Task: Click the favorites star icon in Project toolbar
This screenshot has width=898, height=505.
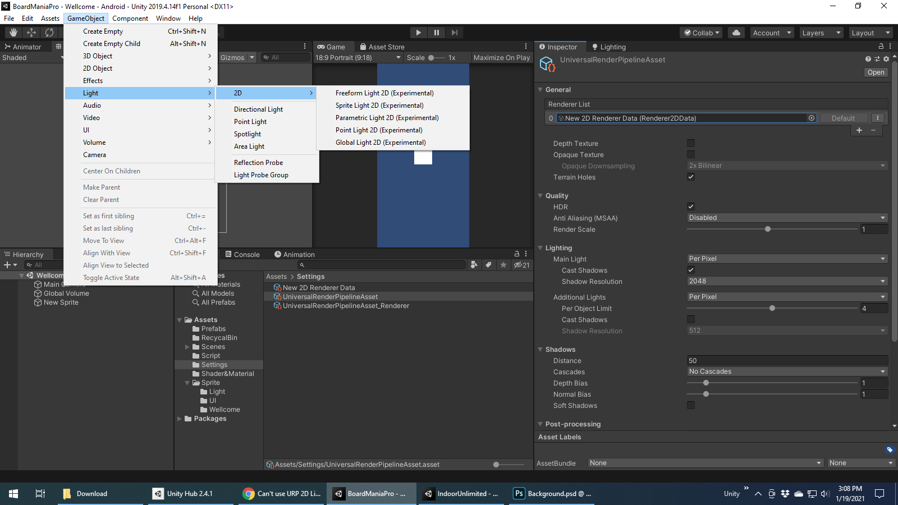Action: [x=503, y=265]
